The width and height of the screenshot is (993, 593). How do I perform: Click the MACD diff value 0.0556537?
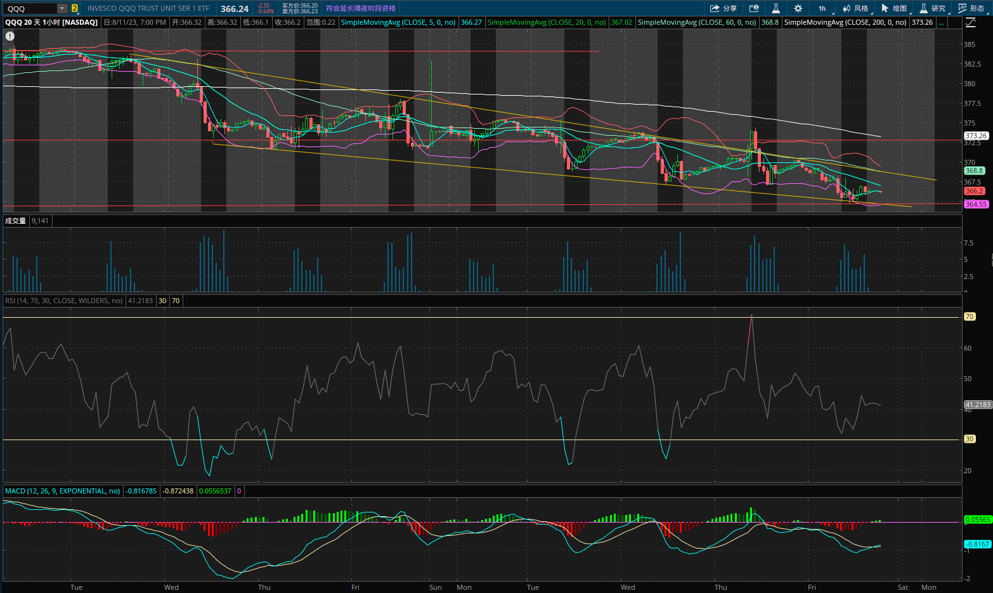coord(216,491)
